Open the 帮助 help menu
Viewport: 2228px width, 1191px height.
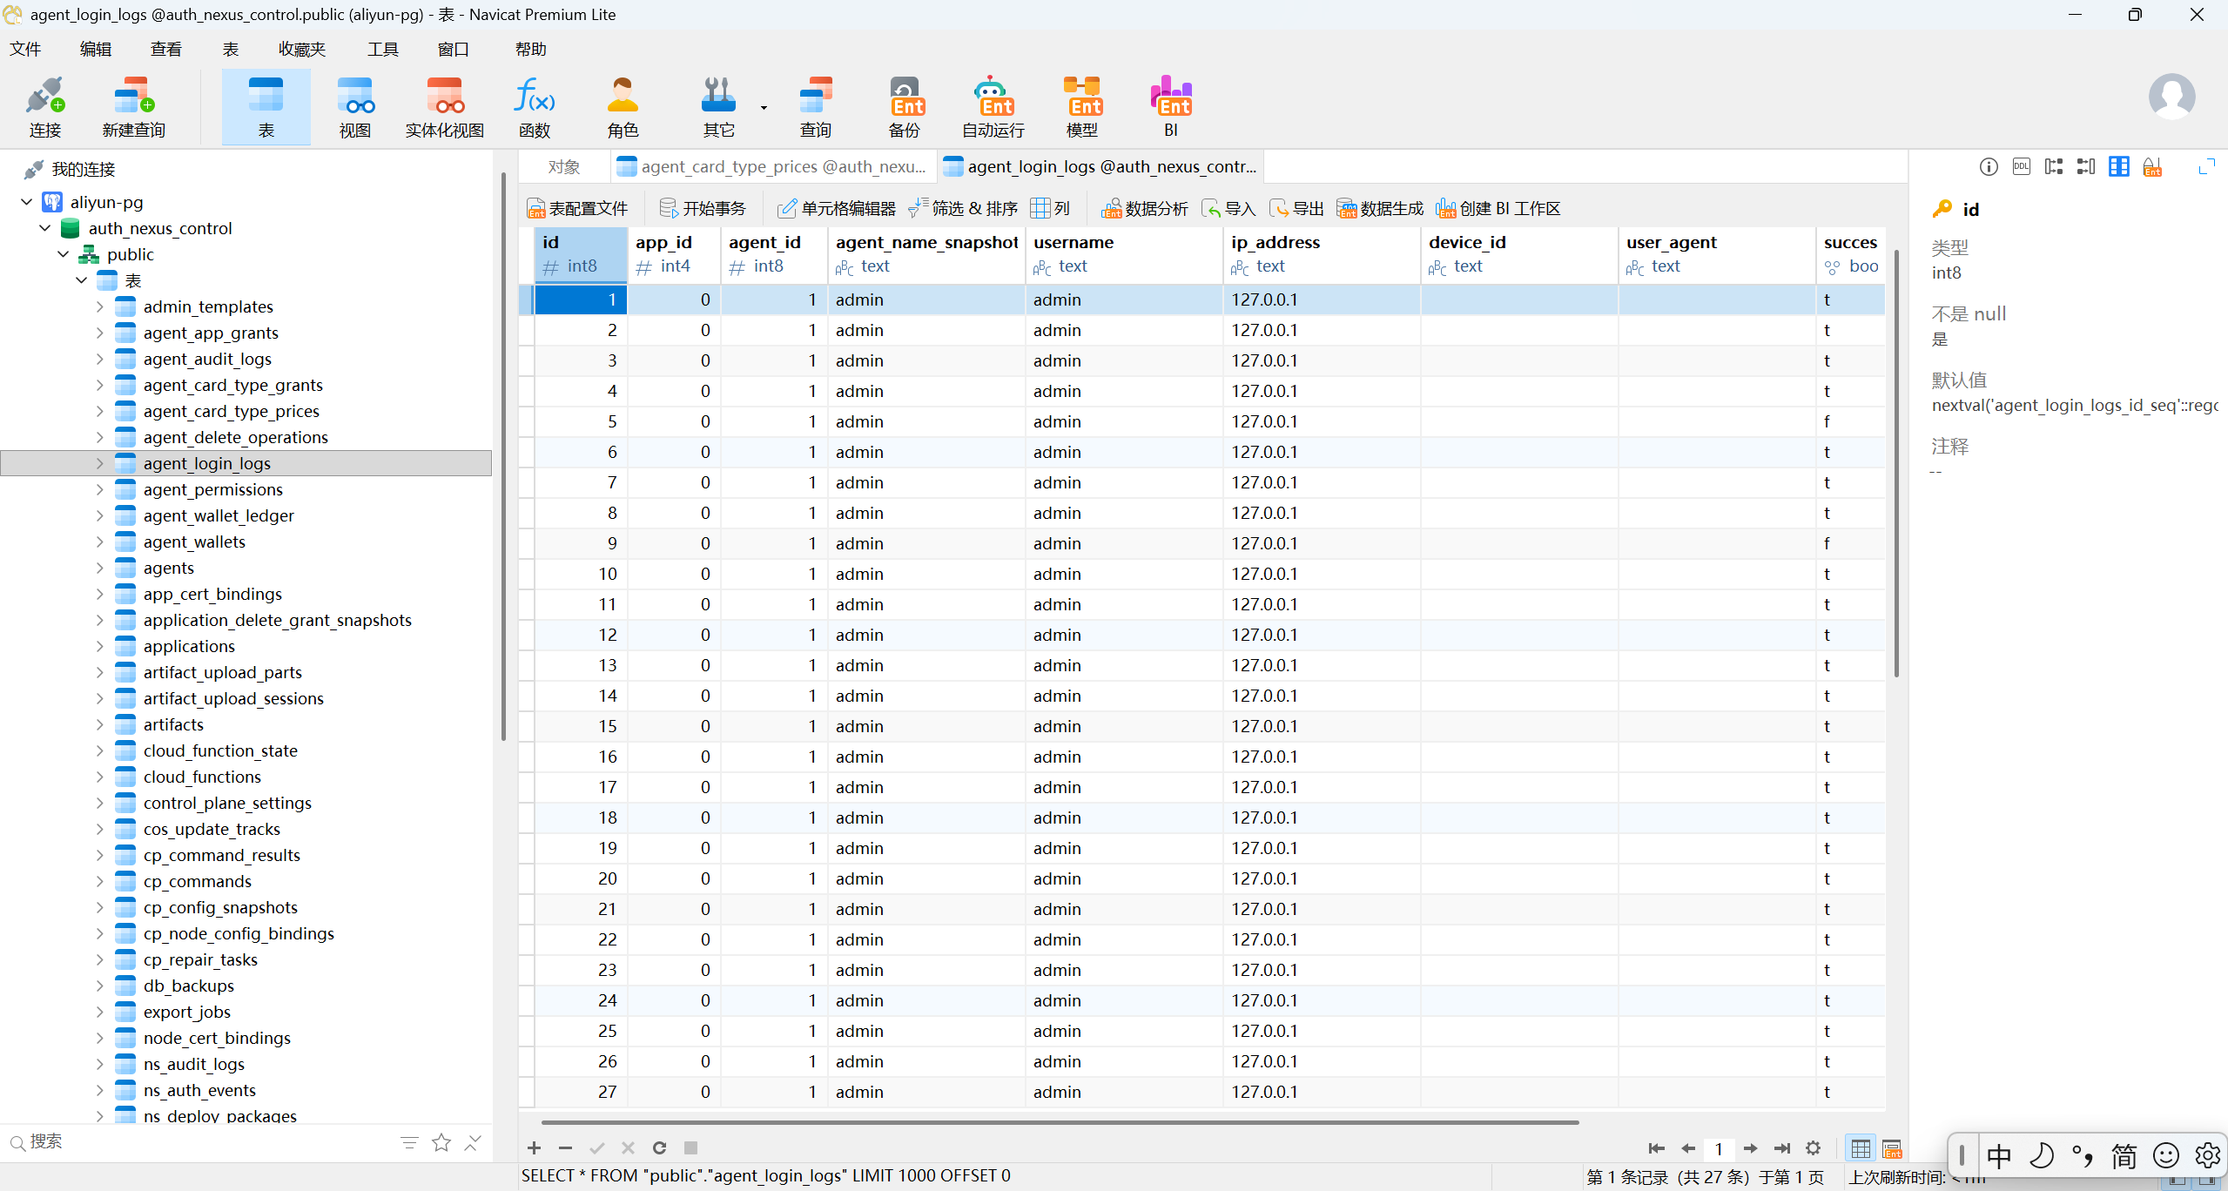coord(530,49)
